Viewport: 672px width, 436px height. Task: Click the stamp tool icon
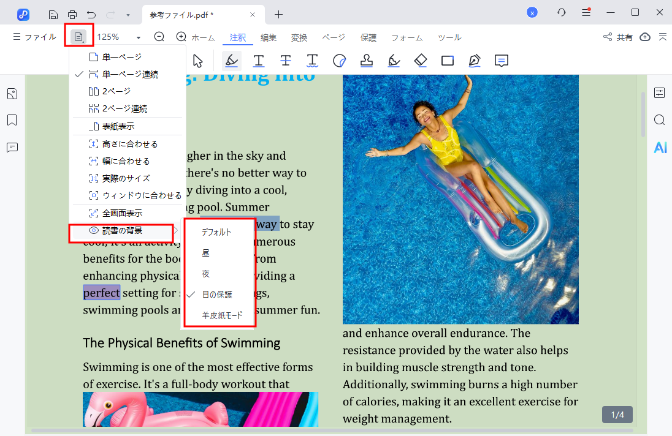click(x=367, y=61)
